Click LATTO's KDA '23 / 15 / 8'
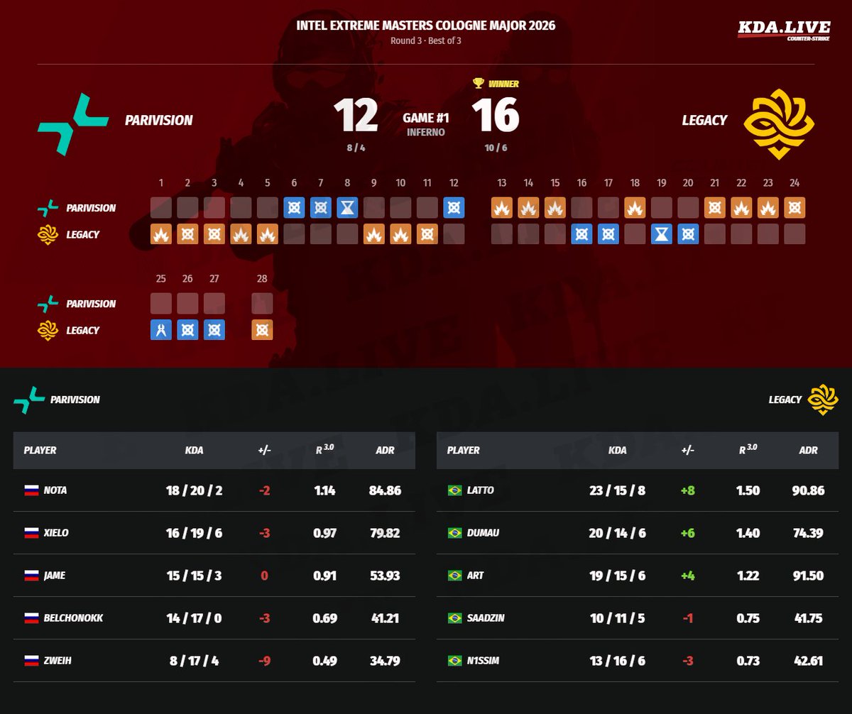 click(x=617, y=490)
